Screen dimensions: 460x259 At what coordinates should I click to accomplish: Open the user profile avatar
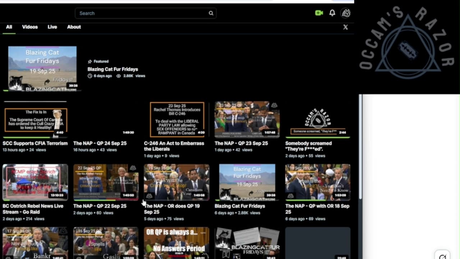[346, 13]
